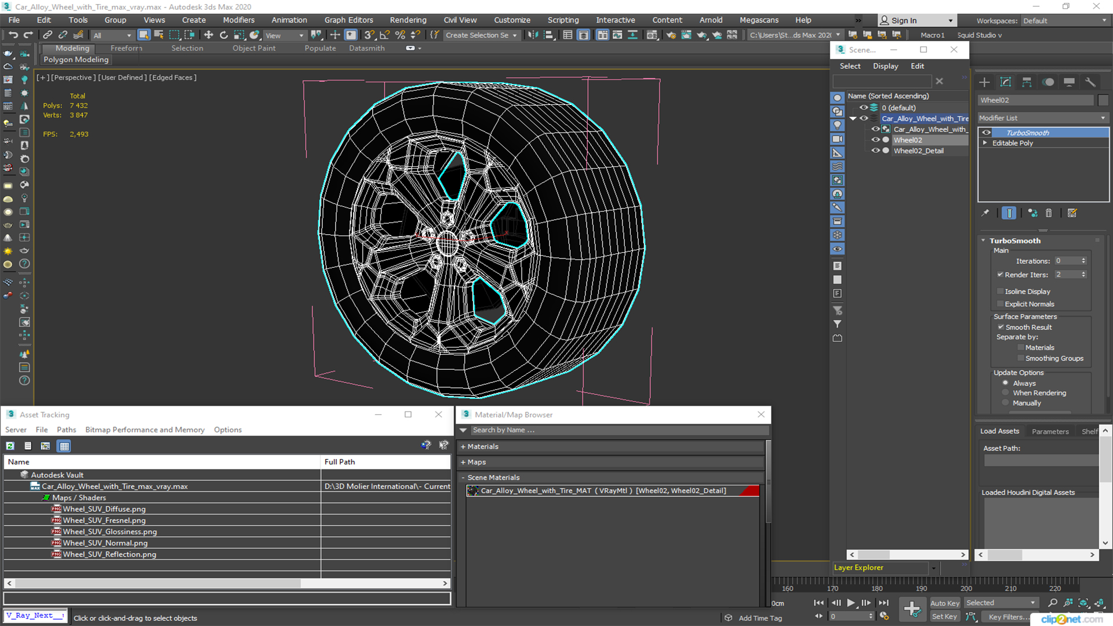Expand Materials group in Material/Map Browser
This screenshot has height=626, width=1113.
[463, 446]
